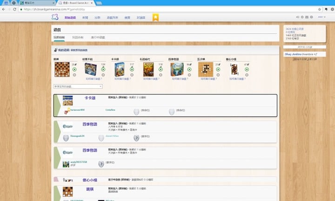Open the first navigation menu item (開始遊戲)
Image resolution: width=335 pixels, height=201 pixels.
coord(70,18)
